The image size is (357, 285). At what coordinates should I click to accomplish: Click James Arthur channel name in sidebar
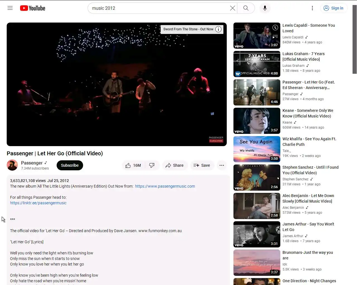coord(293,236)
